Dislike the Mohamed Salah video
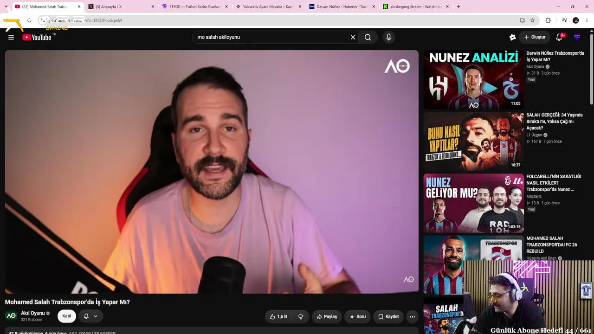Screen dimensions: 594x334 coord(301,317)
